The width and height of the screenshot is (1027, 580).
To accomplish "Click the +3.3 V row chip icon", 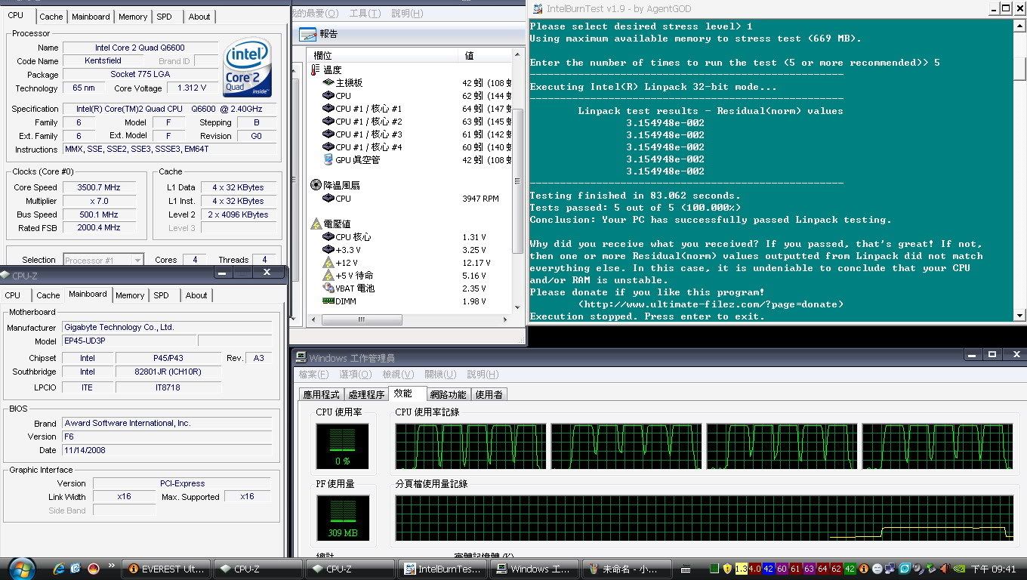I will coord(328,250).
